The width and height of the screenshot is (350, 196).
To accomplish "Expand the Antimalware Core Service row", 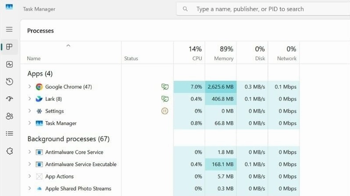I will 29,152.
